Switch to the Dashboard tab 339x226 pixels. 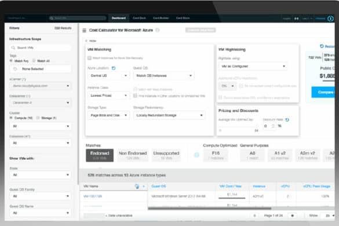click(119, 18)
